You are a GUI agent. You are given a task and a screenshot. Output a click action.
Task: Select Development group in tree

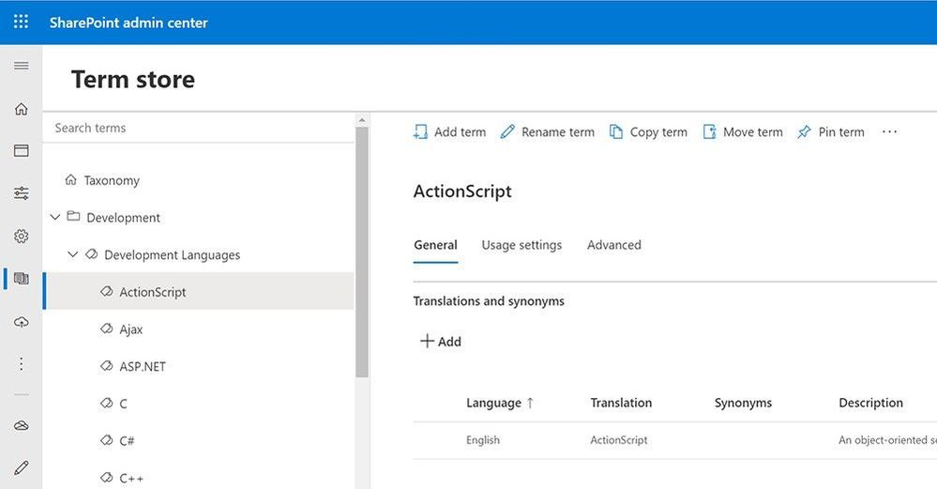123,218
